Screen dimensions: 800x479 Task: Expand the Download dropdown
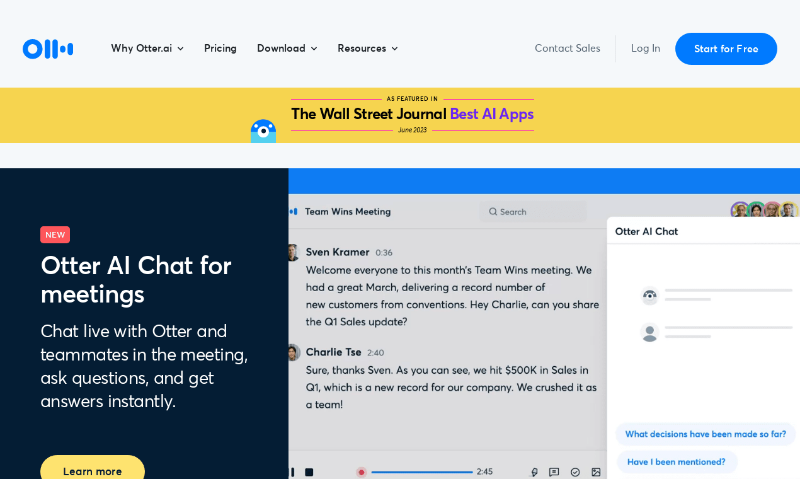click(x=287, y=49)
